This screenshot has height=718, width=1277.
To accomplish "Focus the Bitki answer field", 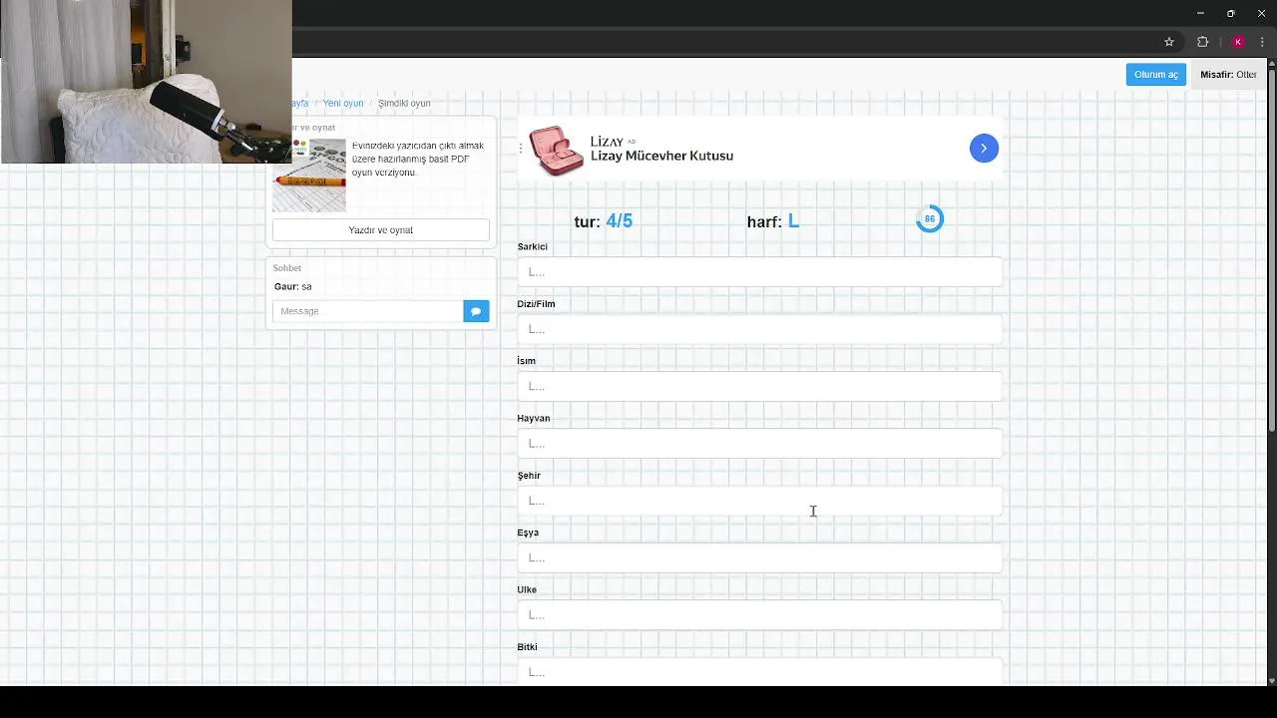I will (759, 671).
